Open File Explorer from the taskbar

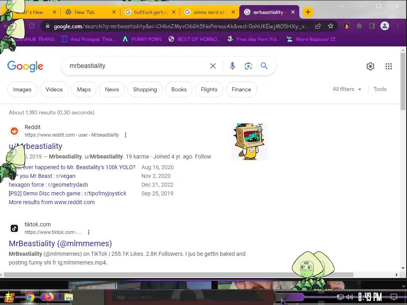(68, 297)
